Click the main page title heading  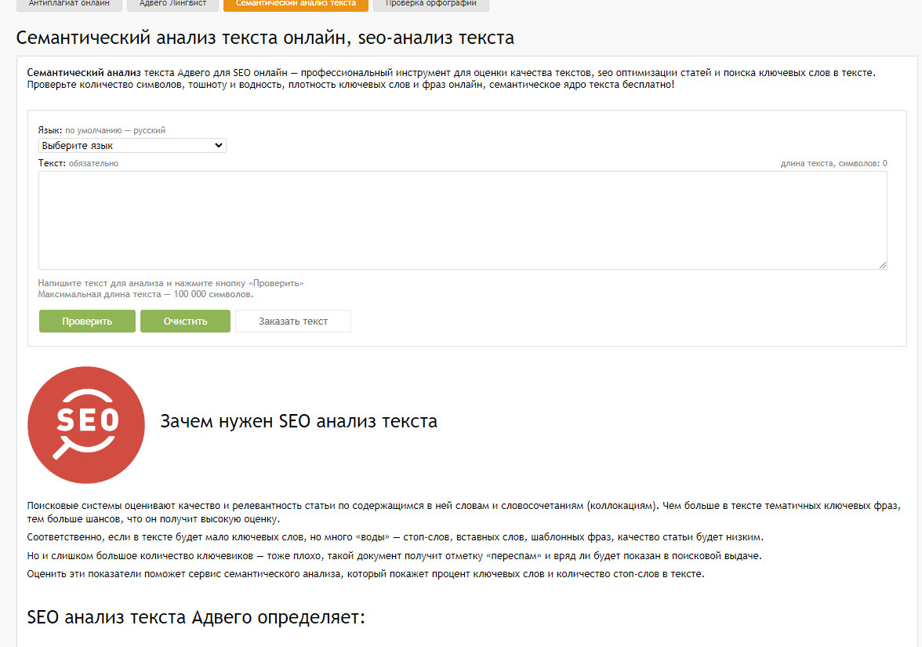coord(265,38)
